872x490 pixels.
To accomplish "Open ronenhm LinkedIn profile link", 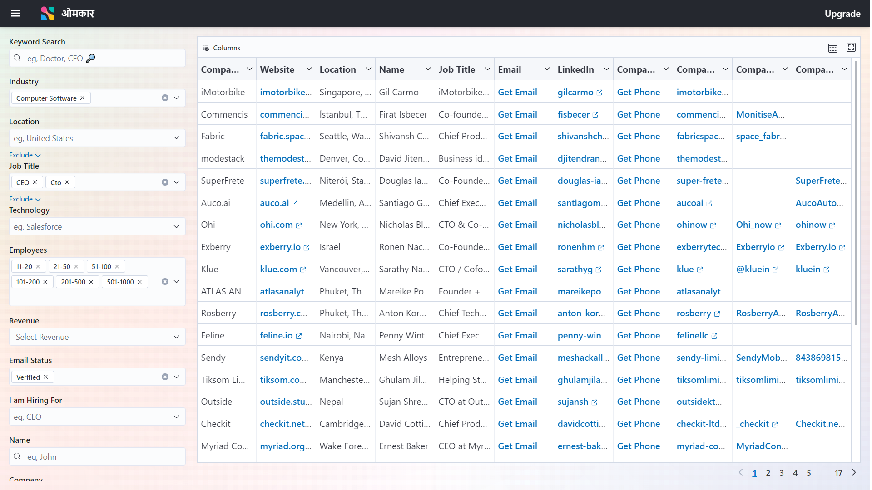I will coord(580,247).
